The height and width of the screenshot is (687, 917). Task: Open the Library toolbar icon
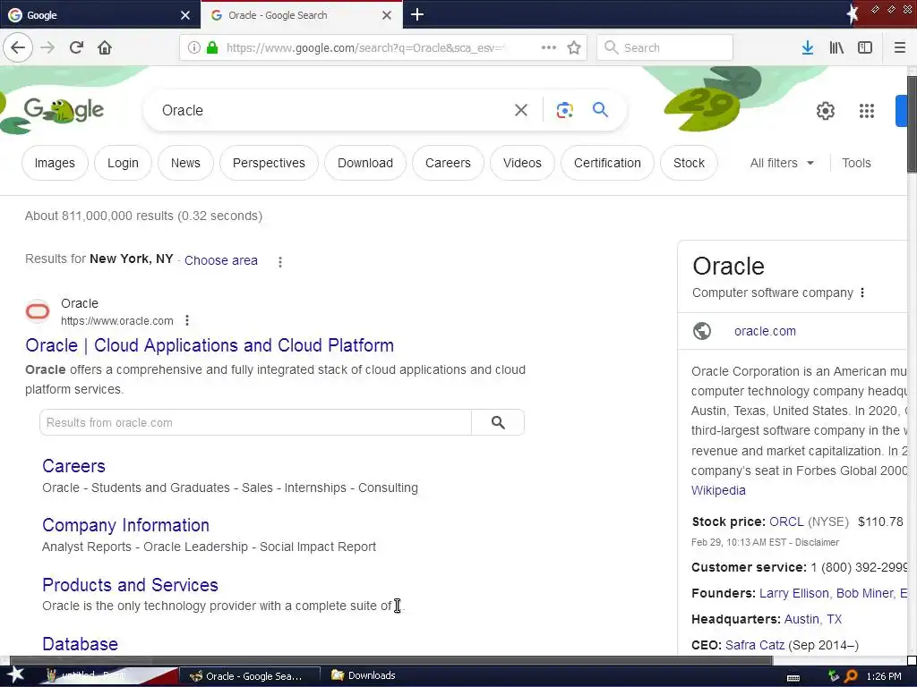pos(836,47)
